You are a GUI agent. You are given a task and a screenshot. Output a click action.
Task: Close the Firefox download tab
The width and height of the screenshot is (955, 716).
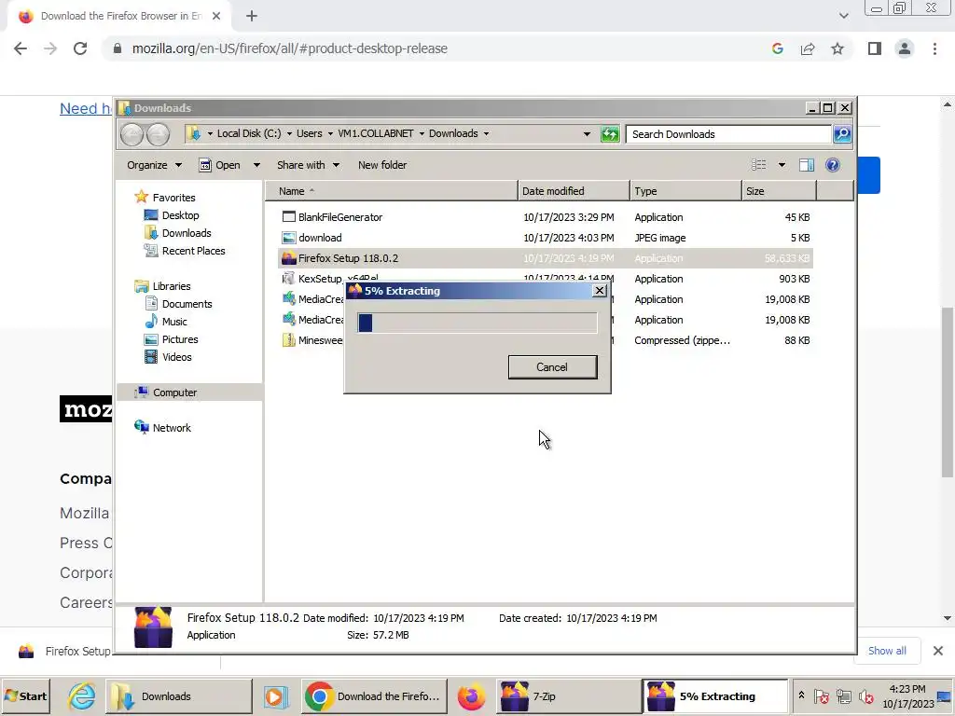[216, 17]
